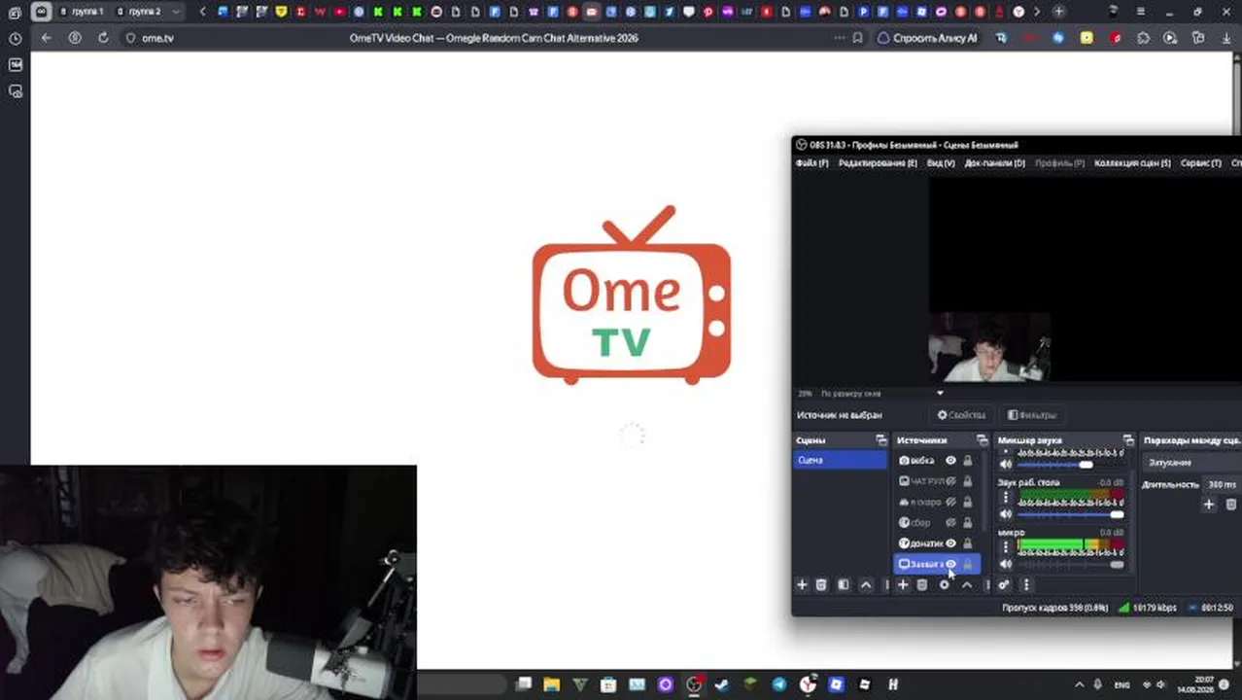Toggle lock on Захват source
The image size is (1242, 700).
coord(967,564)
